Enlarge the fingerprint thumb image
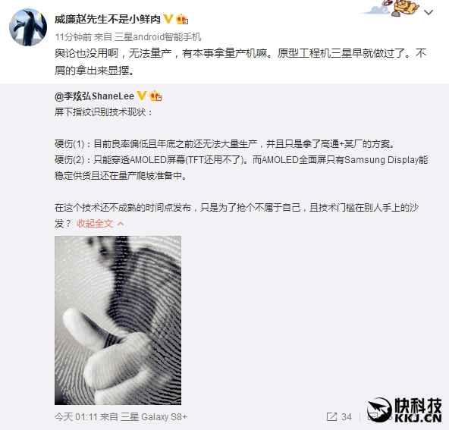Viewport: 449px width, 430px height. [118, 320]
